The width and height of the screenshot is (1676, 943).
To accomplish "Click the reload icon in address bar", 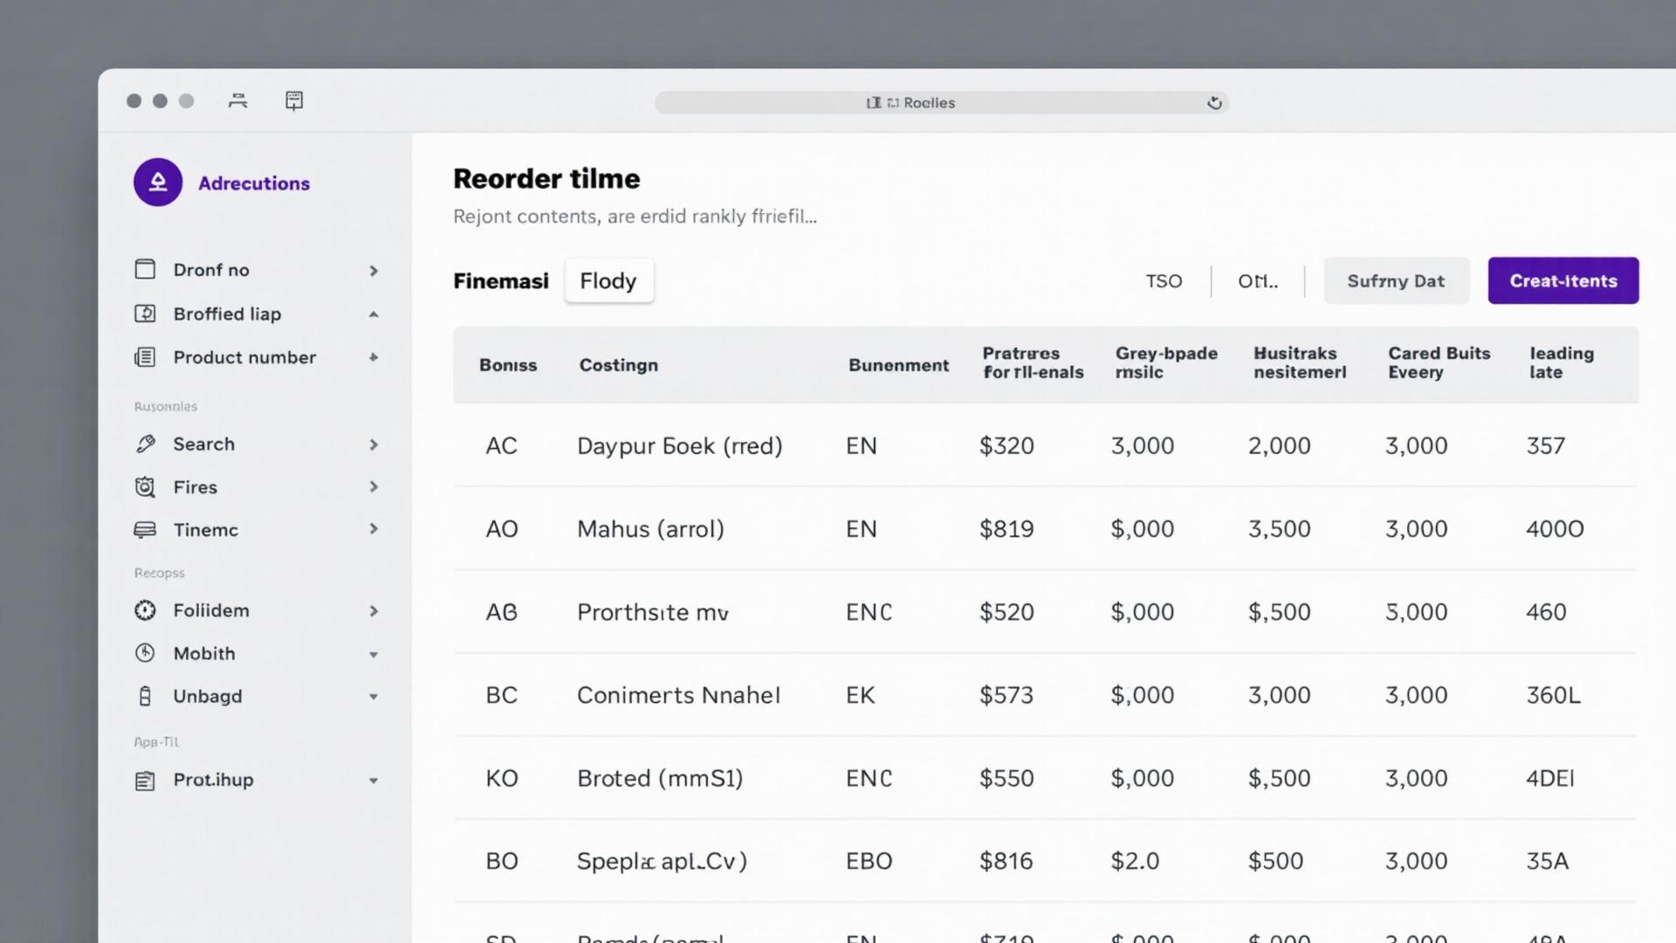I will tap(1214, 103).
